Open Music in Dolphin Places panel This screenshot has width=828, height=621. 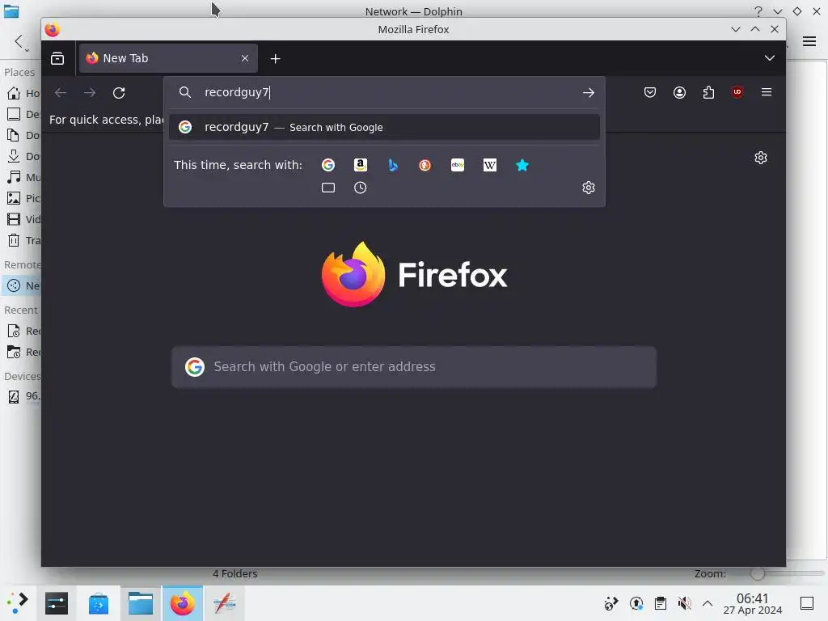click(x=21, y=177)
